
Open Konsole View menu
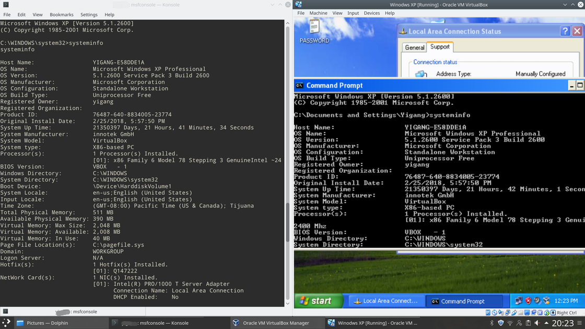(x=37, y=15)
